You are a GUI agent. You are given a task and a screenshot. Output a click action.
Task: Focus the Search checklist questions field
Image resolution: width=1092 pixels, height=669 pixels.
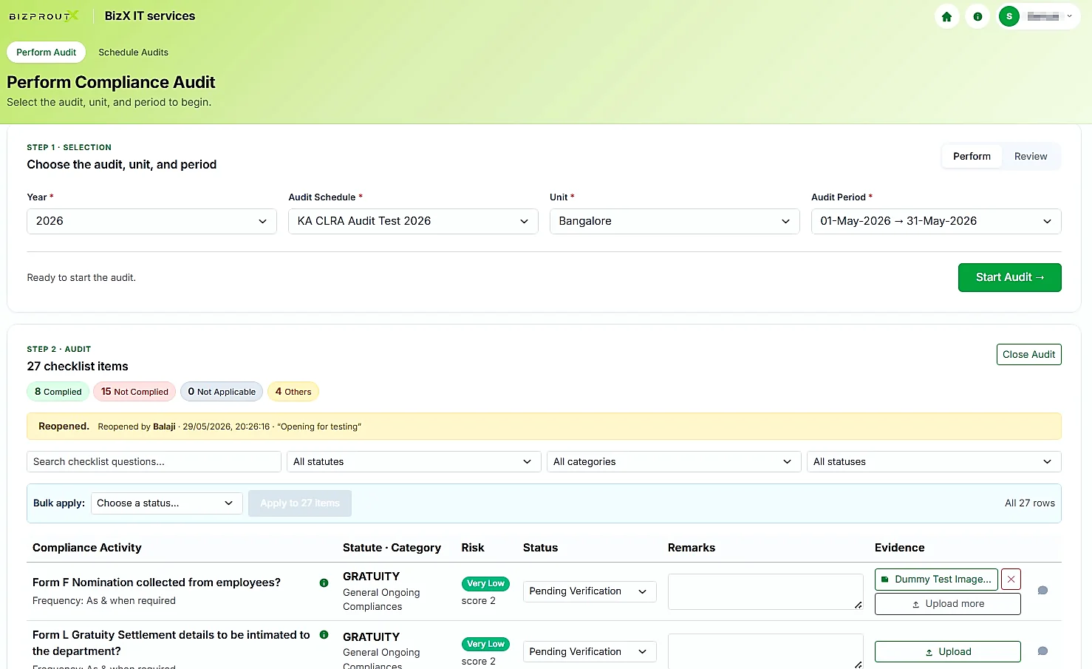154,462
